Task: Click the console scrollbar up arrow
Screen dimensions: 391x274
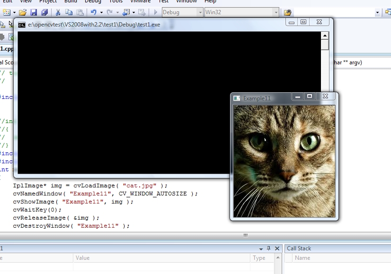Action: pyautogui.click(x=325, y=35)
